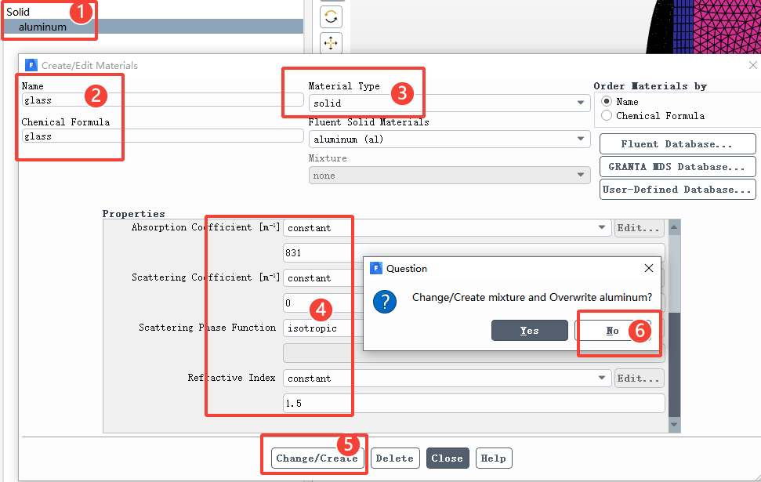
Task: Open the Mixture dropdown
Action: pos(449,176)
